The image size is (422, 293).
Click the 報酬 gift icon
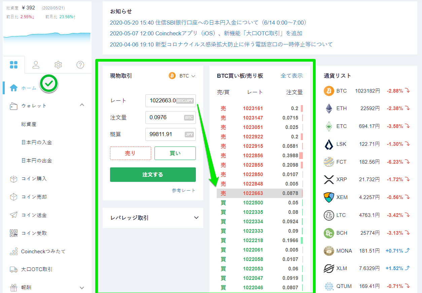pos(14,287)
